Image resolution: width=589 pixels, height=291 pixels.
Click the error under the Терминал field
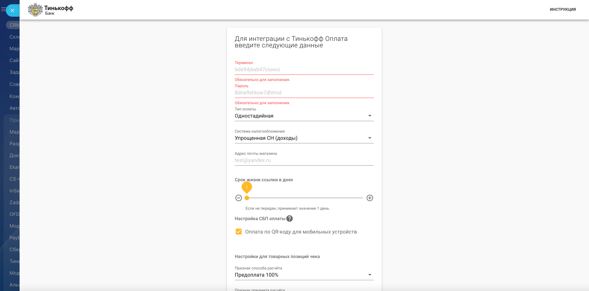pyautogui.click(x=263, y=80)
